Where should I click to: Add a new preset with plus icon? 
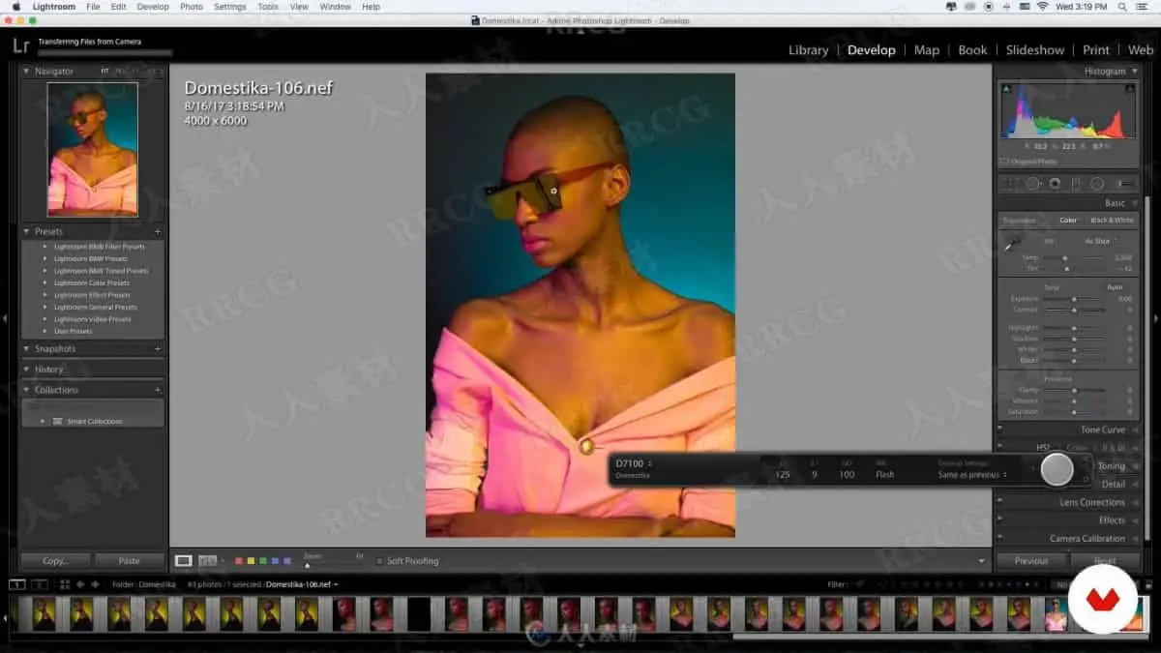[158, 231]
